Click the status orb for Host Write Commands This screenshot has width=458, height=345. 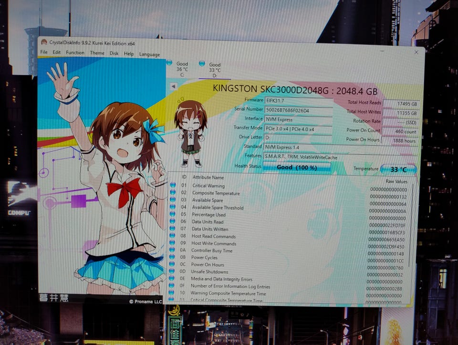tap(172, 242)
